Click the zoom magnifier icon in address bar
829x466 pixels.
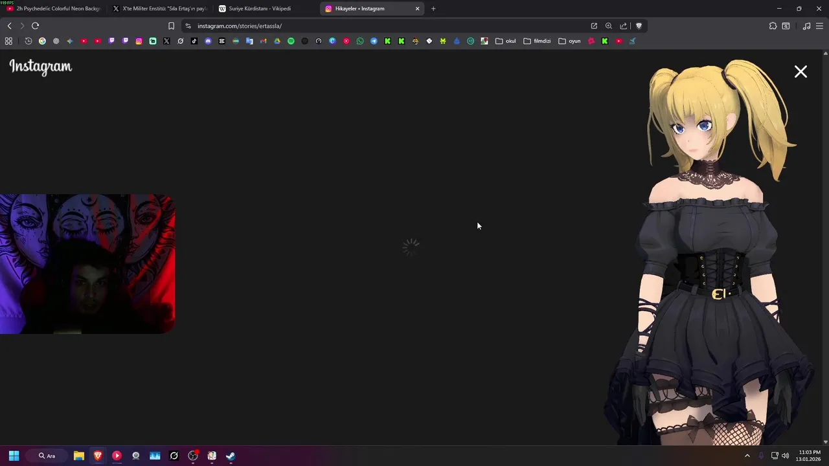click(x=609, y=26)
